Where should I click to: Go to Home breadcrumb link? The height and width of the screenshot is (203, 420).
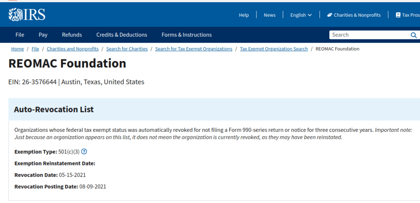point(17,49)
